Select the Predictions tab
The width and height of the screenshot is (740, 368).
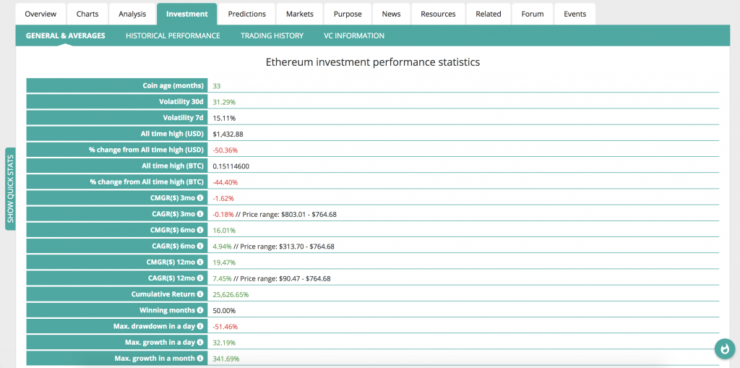(246, 14)
